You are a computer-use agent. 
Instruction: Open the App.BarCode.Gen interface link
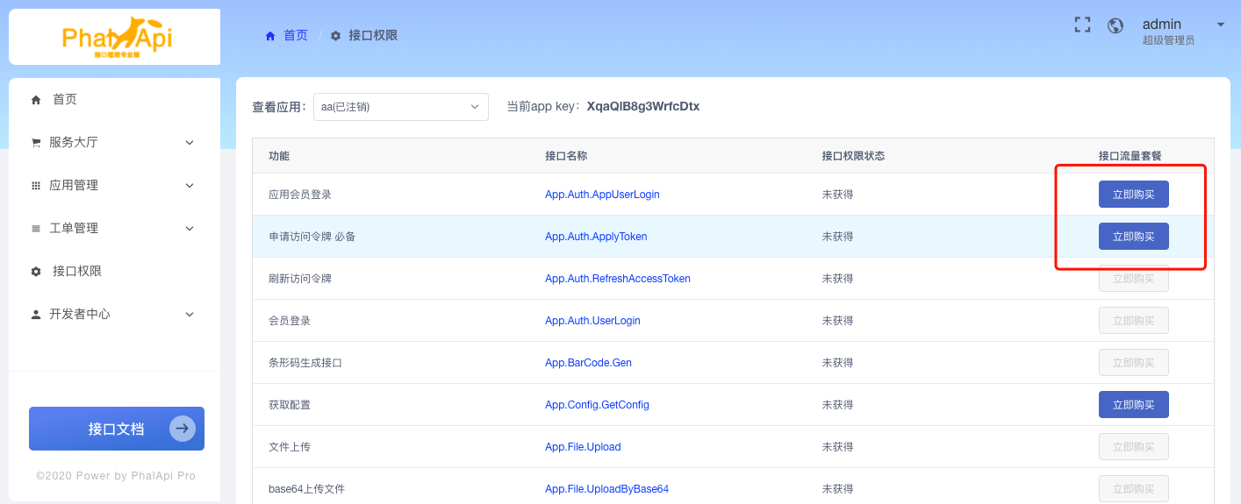click(588, 363)
